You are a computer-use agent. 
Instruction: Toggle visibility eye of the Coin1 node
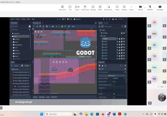(124, 39)
